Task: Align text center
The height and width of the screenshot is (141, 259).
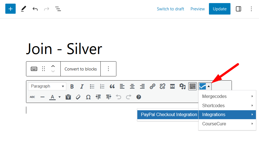Action: click(x=132, y=86)
